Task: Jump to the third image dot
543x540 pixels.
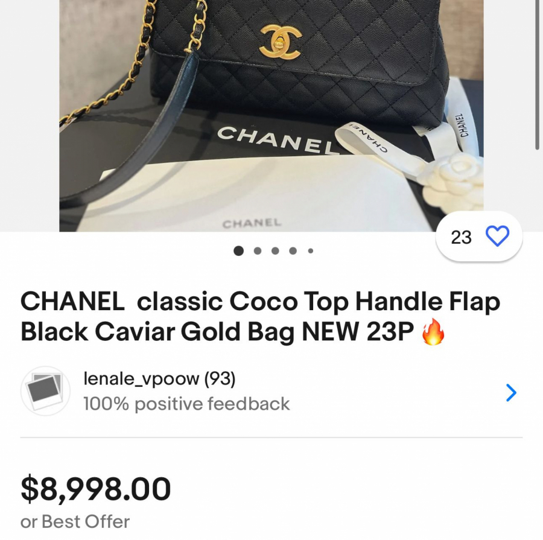Action: click(275, 251)
